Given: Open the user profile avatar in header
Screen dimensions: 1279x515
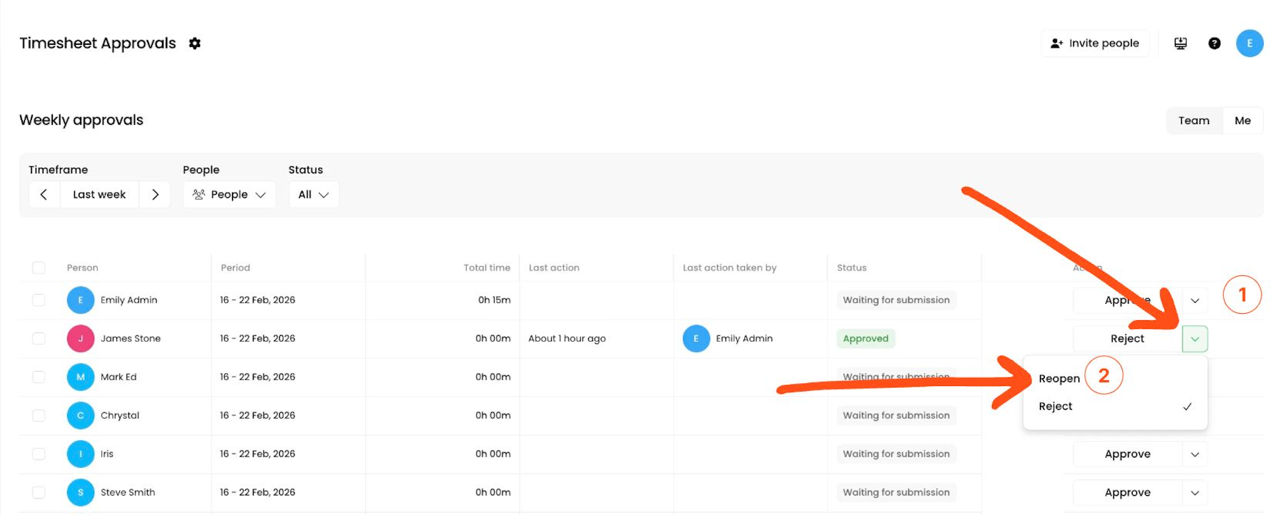Looking at the screenshot, I should click(1250, 44).
